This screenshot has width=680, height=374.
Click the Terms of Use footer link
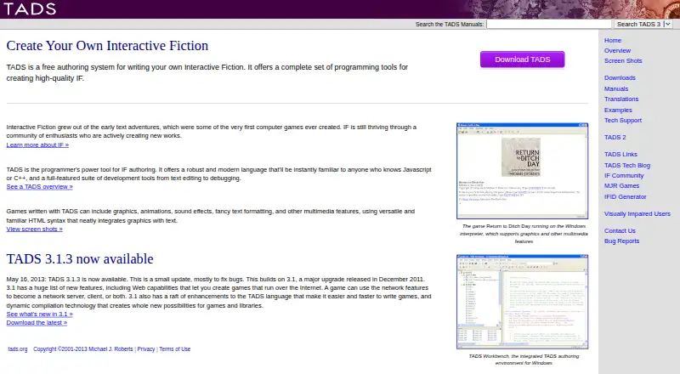175,348
